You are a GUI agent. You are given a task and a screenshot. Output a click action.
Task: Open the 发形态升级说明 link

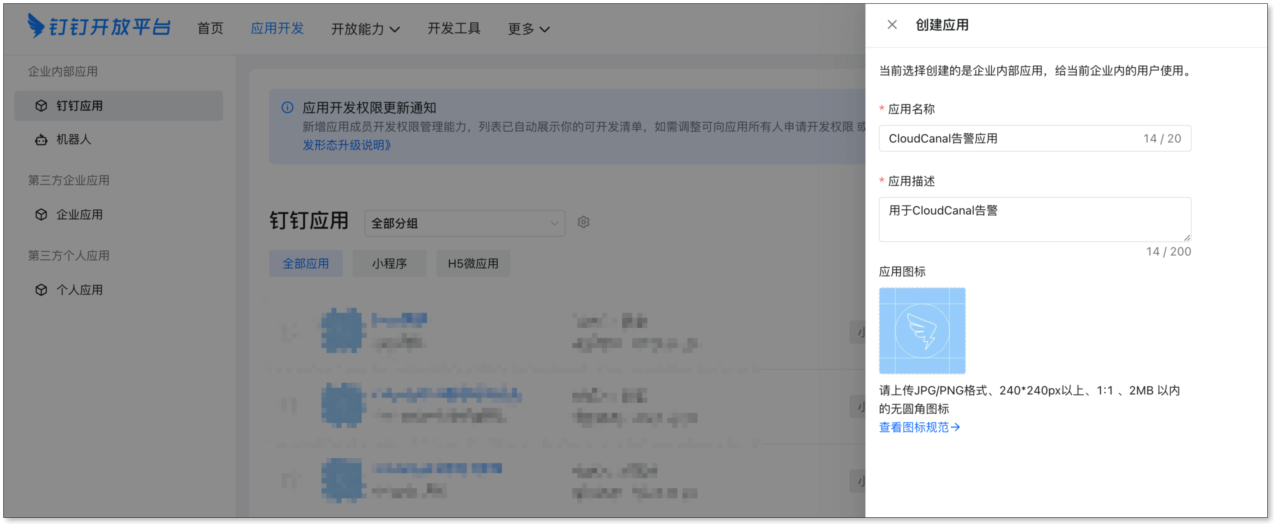point(346,145)
